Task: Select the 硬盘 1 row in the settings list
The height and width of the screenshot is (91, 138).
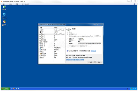Action: [x=52, y=34]
